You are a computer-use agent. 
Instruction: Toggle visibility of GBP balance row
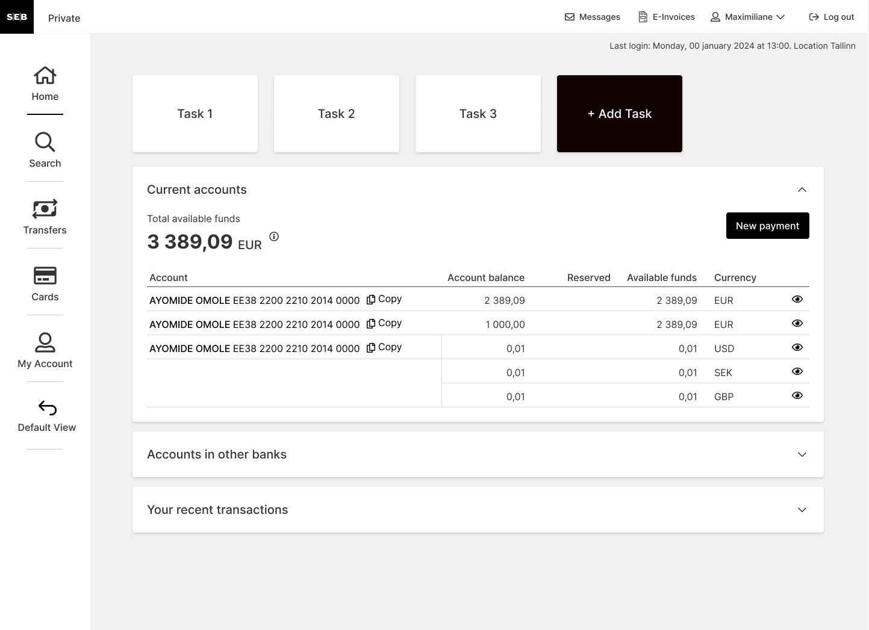click(x=797, y=395)
